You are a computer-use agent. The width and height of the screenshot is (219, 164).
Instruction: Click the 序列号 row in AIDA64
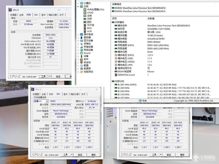tap(142, 29)
